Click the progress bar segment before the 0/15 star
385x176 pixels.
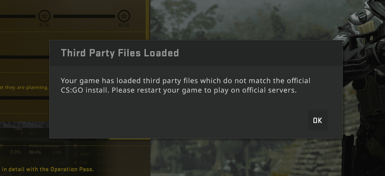pyautogui.click(x=18, y=16)
